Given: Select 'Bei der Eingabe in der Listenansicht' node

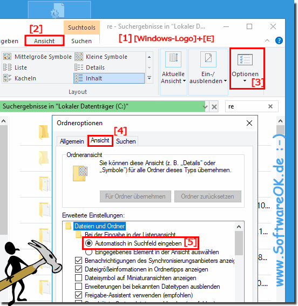Looking at the screenshot, I should (130, 234).
